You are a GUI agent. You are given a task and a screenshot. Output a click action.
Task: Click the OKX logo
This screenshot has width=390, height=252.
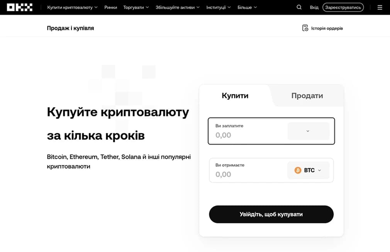pos(20,7)
